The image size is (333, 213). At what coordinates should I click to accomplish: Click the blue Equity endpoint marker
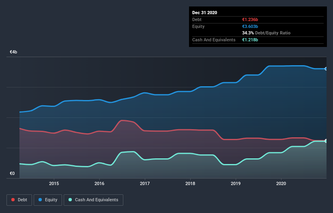(326, 69)
